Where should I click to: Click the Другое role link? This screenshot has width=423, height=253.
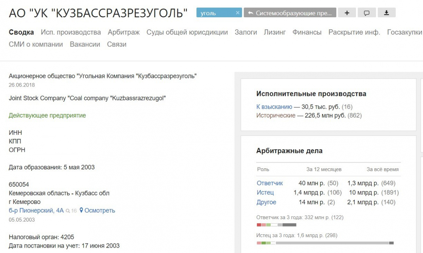(266, 202)
